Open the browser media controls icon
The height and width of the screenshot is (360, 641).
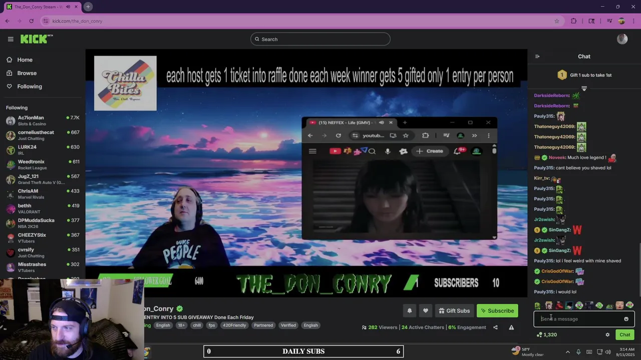[609, 21]
